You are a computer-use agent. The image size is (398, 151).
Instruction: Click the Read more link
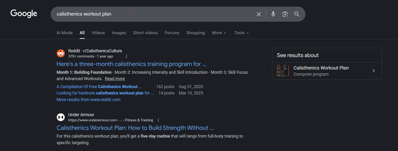[x=115, y=79]
